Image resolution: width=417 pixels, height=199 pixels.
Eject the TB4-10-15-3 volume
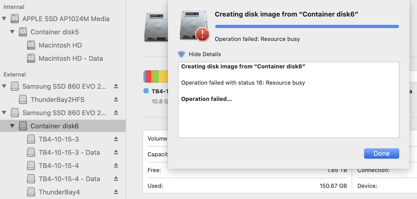[116, 139]
